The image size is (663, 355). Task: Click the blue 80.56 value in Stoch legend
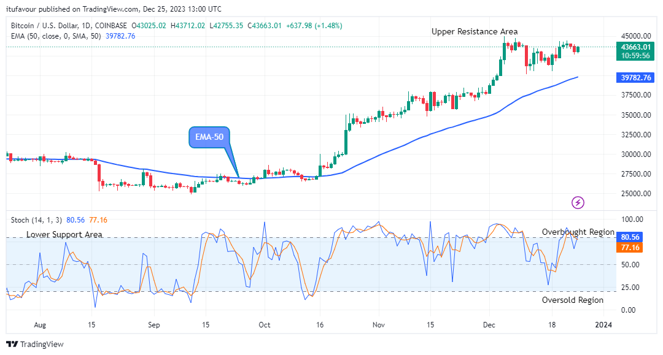click(76, 220)
